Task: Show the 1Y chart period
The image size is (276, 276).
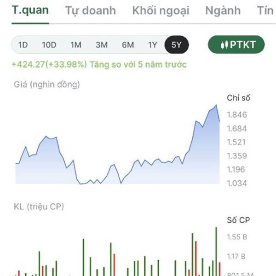Action: coord(153,45)
